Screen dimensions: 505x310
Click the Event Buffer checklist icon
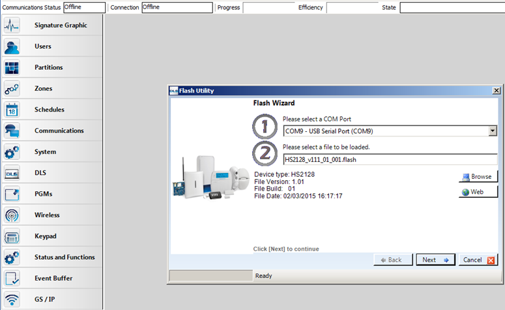12,278
